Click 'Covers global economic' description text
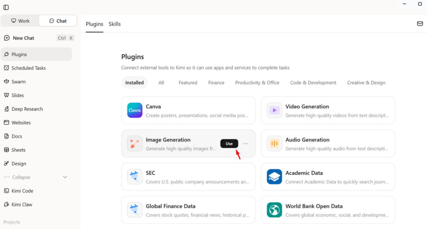Screen dimensions: 427x229 [x=337, y=215]
